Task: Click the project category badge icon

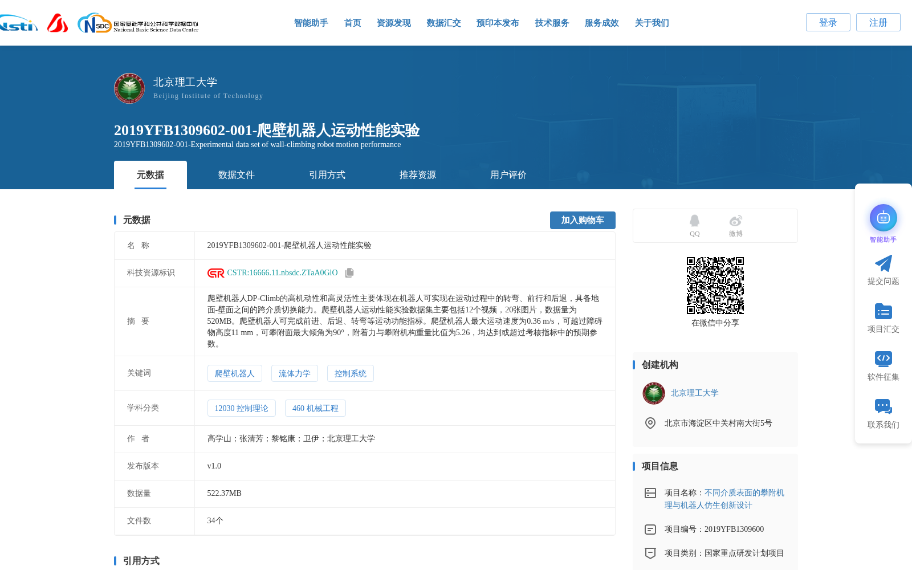Action: pos(650,553)
